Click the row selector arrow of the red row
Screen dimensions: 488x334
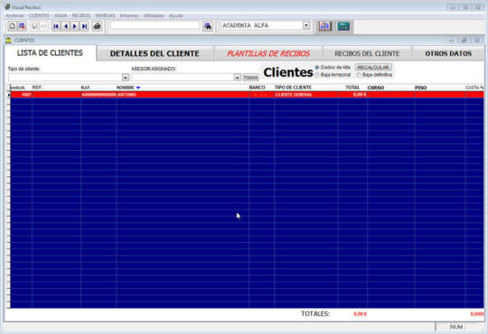pos(9,95)
